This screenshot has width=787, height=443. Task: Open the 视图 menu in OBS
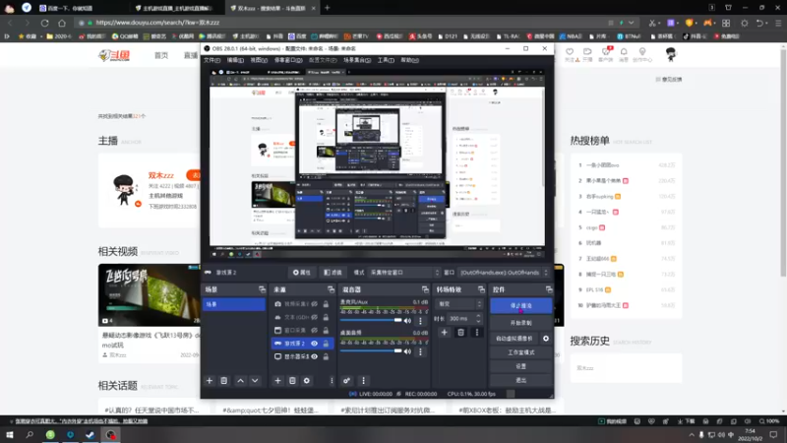tap(259, 60)
